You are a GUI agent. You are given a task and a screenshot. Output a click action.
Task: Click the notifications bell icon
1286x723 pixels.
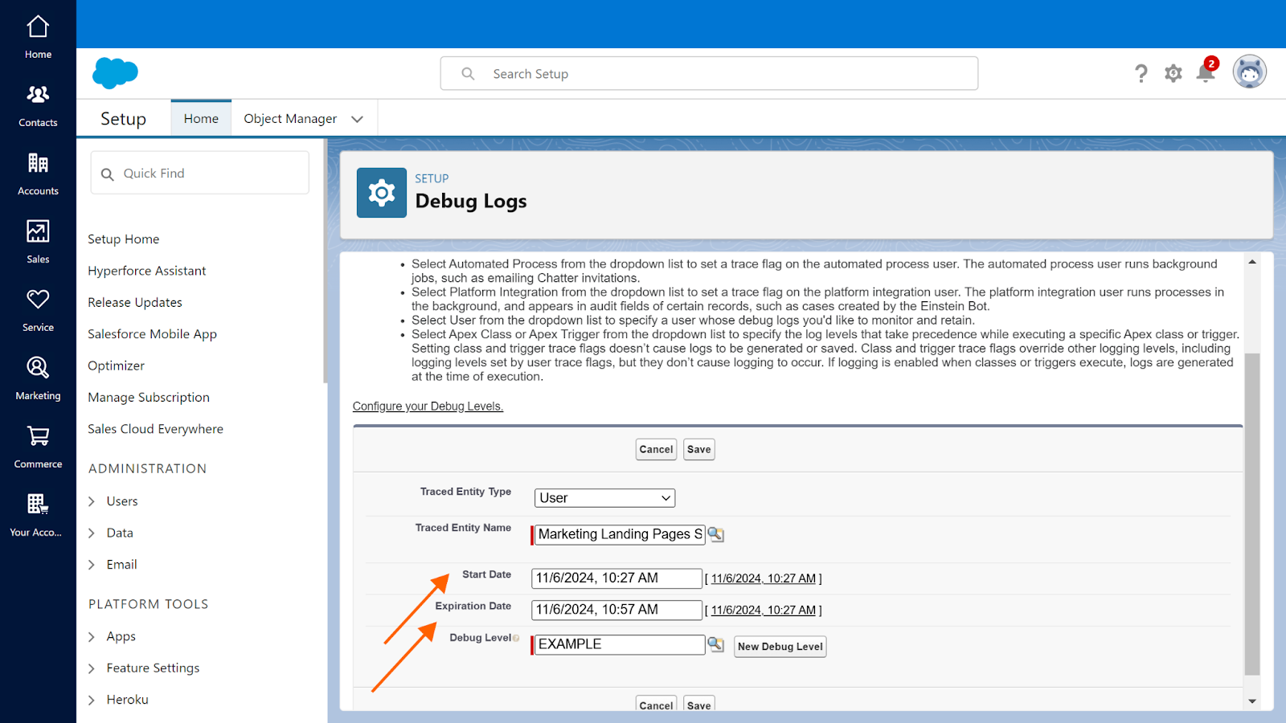1205,74
